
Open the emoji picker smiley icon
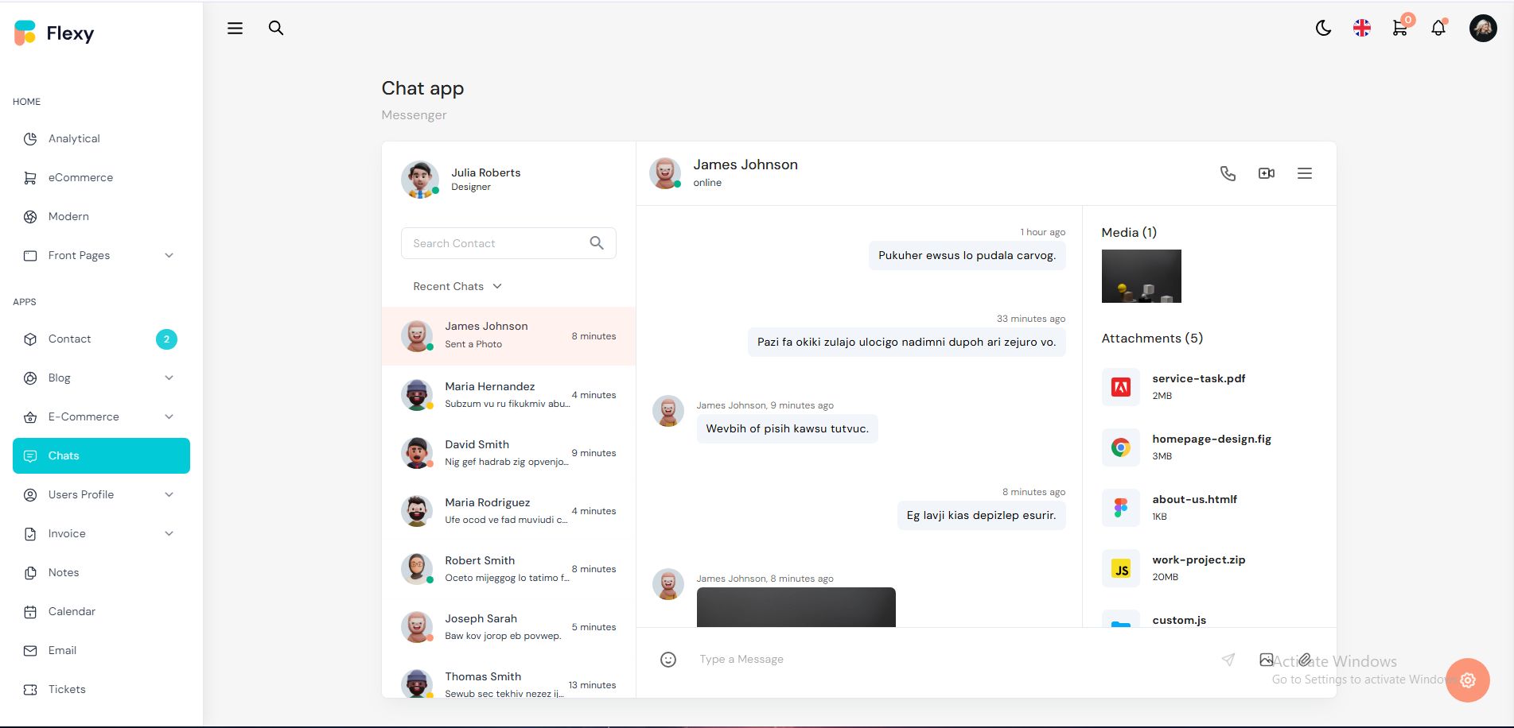click(668, 660)
